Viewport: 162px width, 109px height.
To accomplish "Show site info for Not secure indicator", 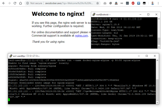I will [x=34, y=3].
